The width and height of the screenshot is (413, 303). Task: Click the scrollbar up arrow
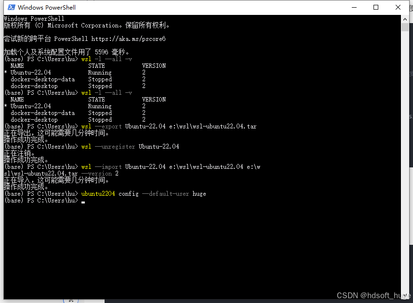[x=405, y=19]
